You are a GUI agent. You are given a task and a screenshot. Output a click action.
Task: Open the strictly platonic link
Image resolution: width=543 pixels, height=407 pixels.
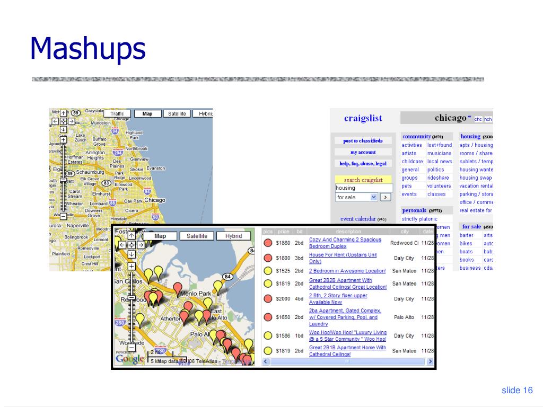[419, 219]
